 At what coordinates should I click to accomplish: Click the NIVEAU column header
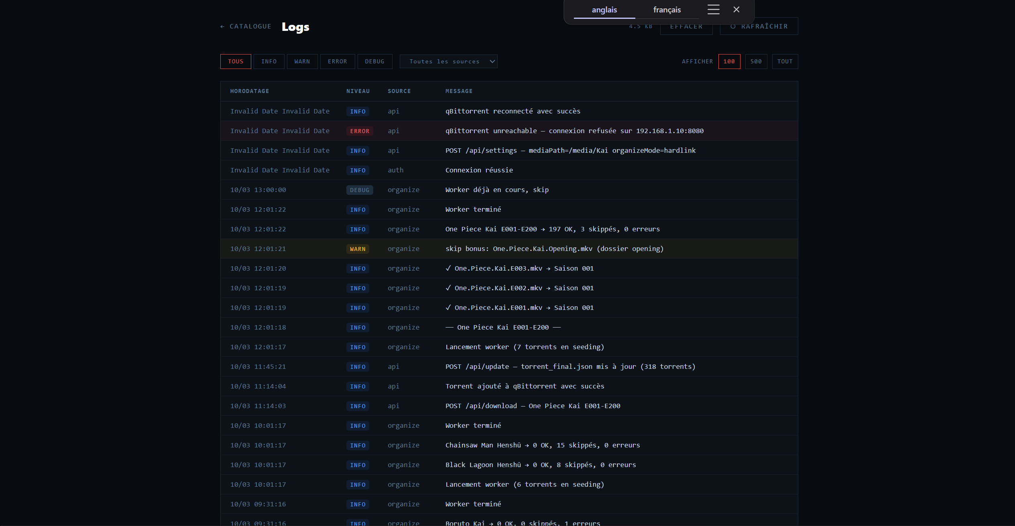pos(358,91)
